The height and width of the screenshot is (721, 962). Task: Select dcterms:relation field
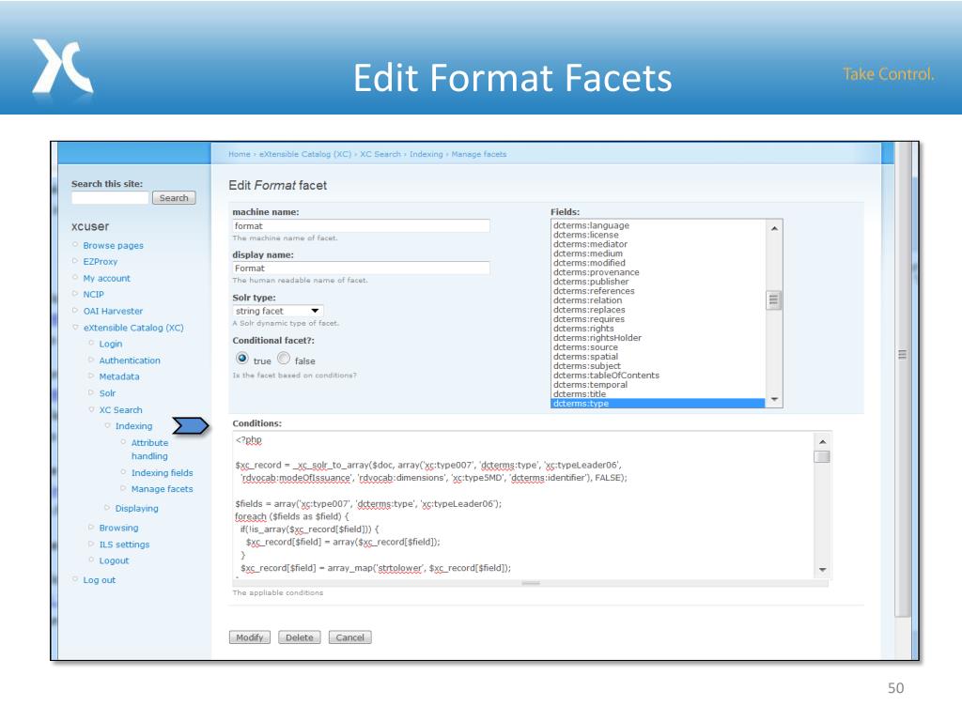click(x=587, y=300)
